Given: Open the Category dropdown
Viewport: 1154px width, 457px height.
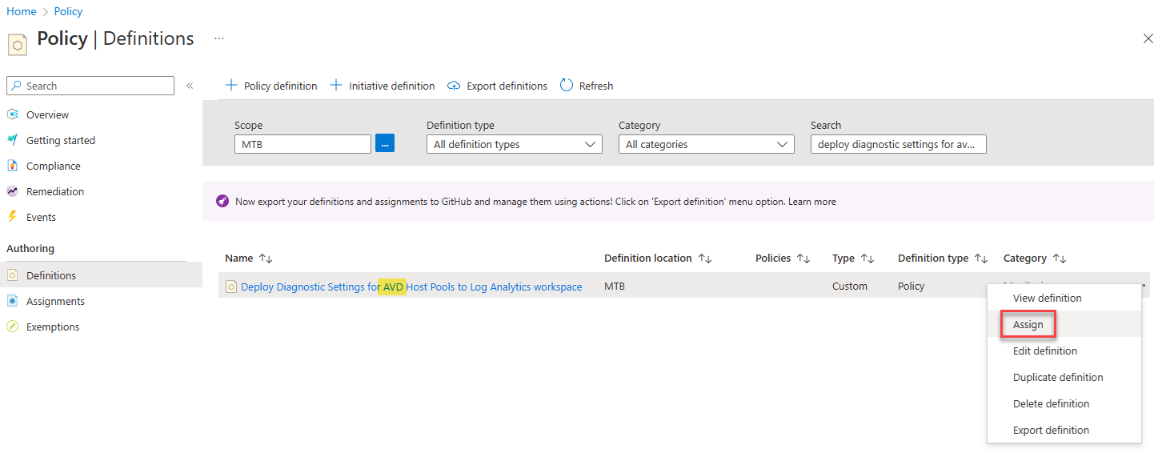Looking at the screenshot, I should tap(707, 144).
